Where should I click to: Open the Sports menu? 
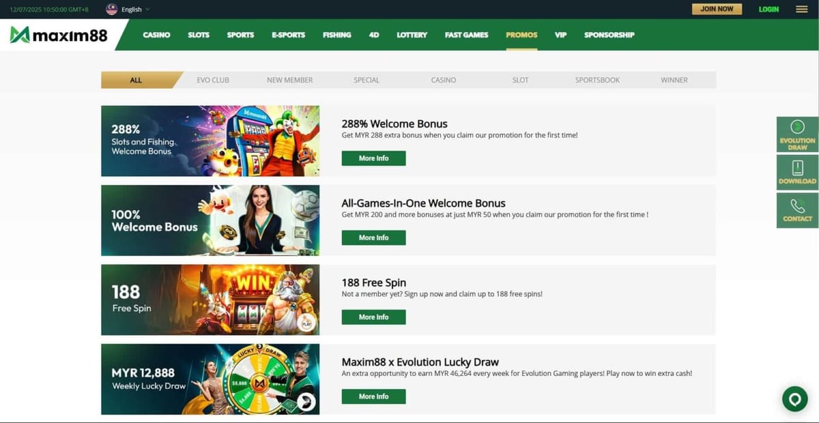coord(240,35)
